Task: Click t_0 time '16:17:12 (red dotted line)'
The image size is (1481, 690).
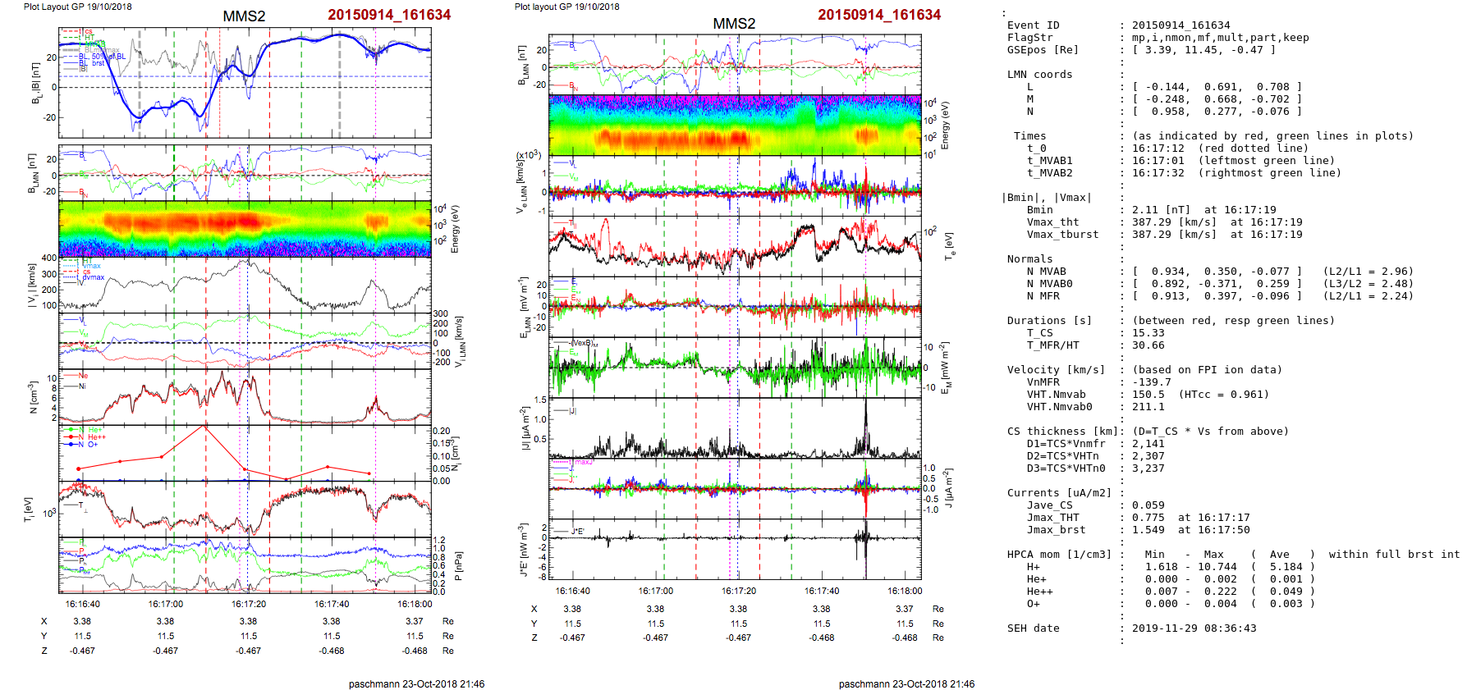Action: pos(1221,149)
